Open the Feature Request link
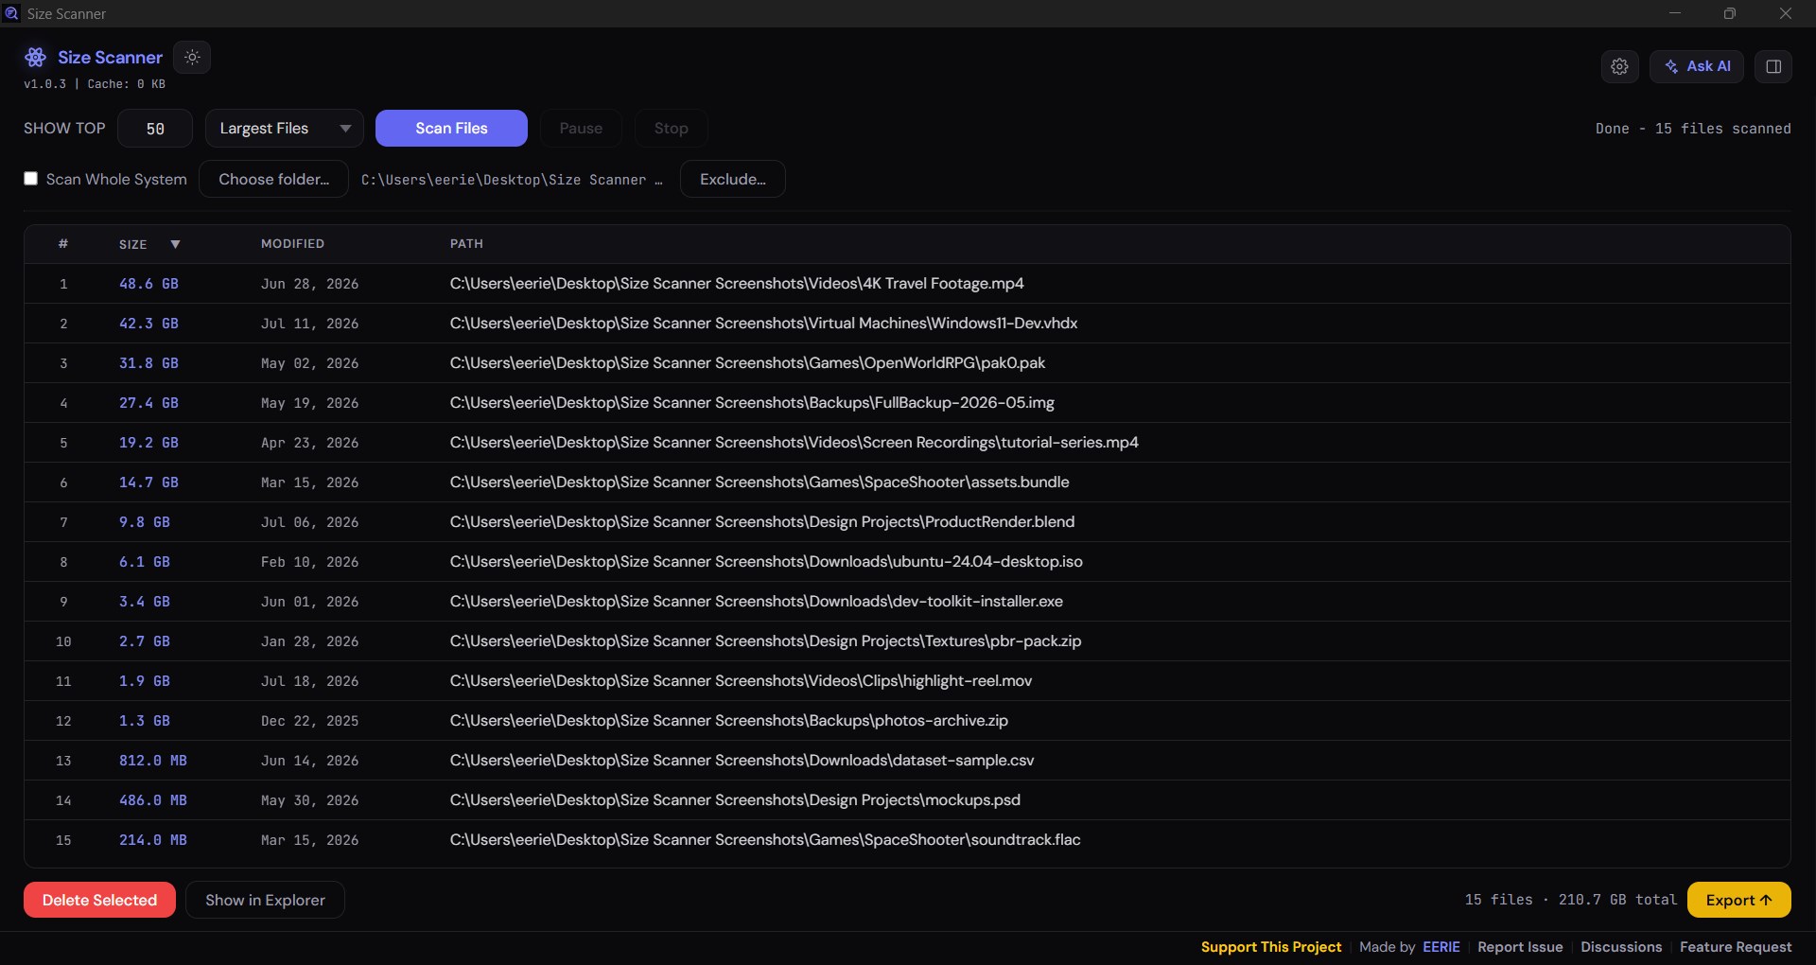Viewport: 1816px width, 965px height. tap(1736, 947)
